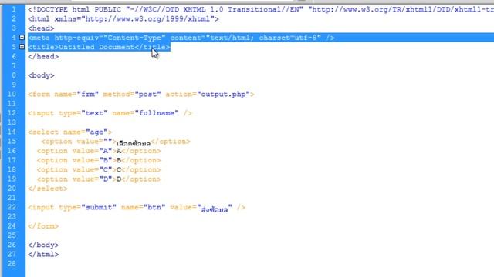This screenshot has width=494, height=277.
Task: Select line number 22 in gutter
Action: point(12,207)
